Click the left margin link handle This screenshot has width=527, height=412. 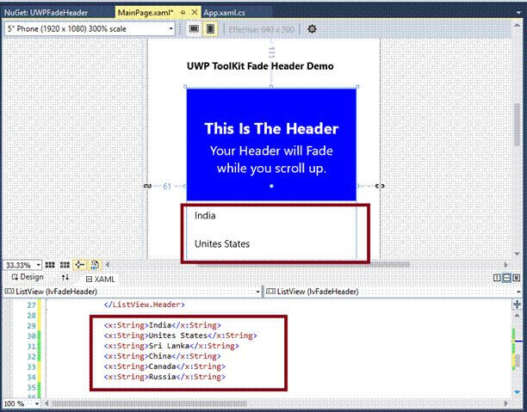pos(147,186)
